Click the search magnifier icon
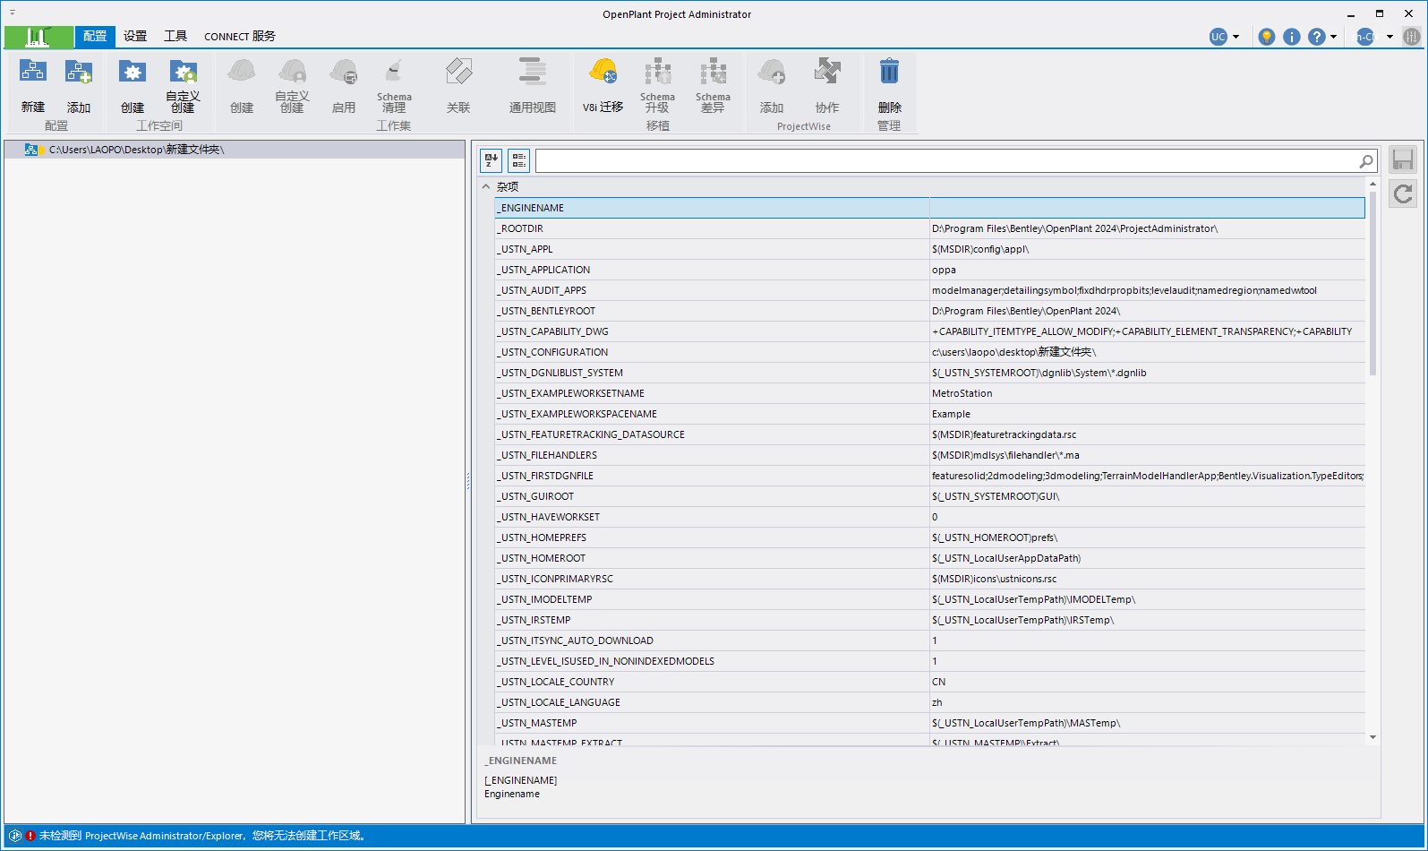This screenshot has width=1428, height=851. (1365, 161)
